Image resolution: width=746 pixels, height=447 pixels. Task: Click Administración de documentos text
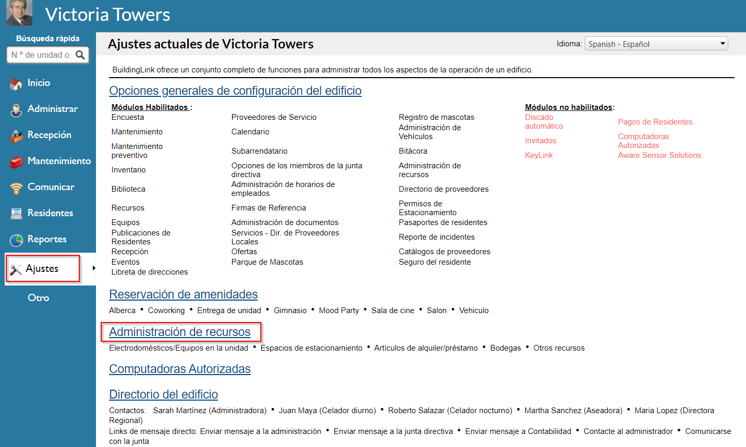(285, 222)
